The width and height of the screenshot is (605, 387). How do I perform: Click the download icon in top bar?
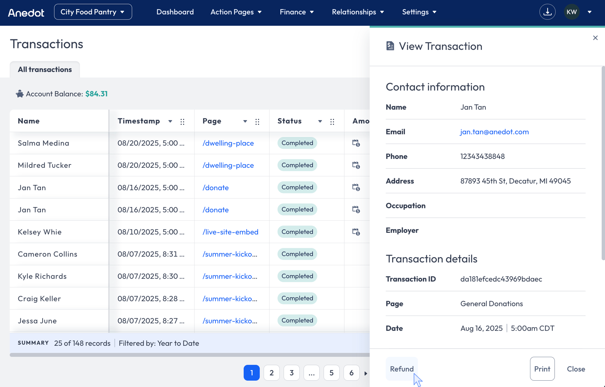click(547, 12)
